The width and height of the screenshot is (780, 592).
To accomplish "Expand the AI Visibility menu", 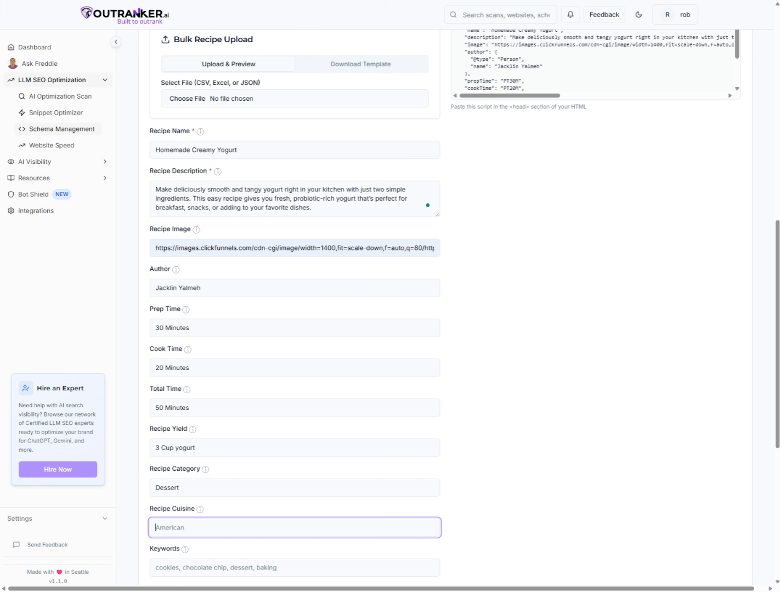I will (x=105, y=162).
